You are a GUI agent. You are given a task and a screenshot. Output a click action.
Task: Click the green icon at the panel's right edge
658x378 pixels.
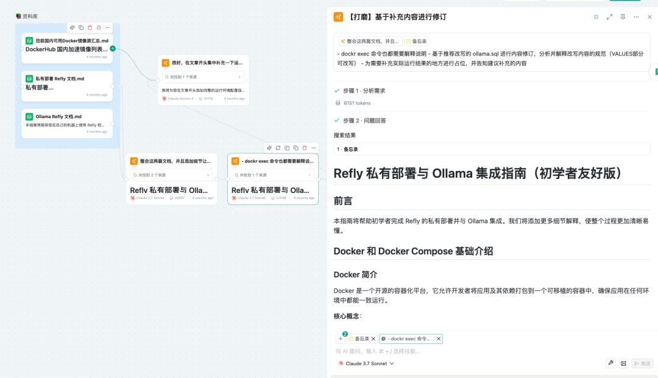tap(655, 72)
